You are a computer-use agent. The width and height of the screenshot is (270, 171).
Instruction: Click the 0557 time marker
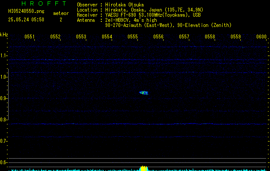(x=184, y=37)
